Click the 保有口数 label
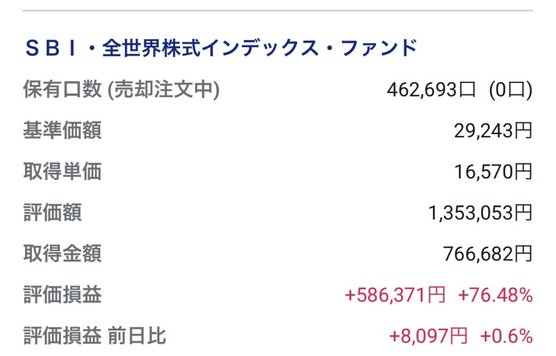This screenshot has width=556, height=356. (x=62, y=90)
